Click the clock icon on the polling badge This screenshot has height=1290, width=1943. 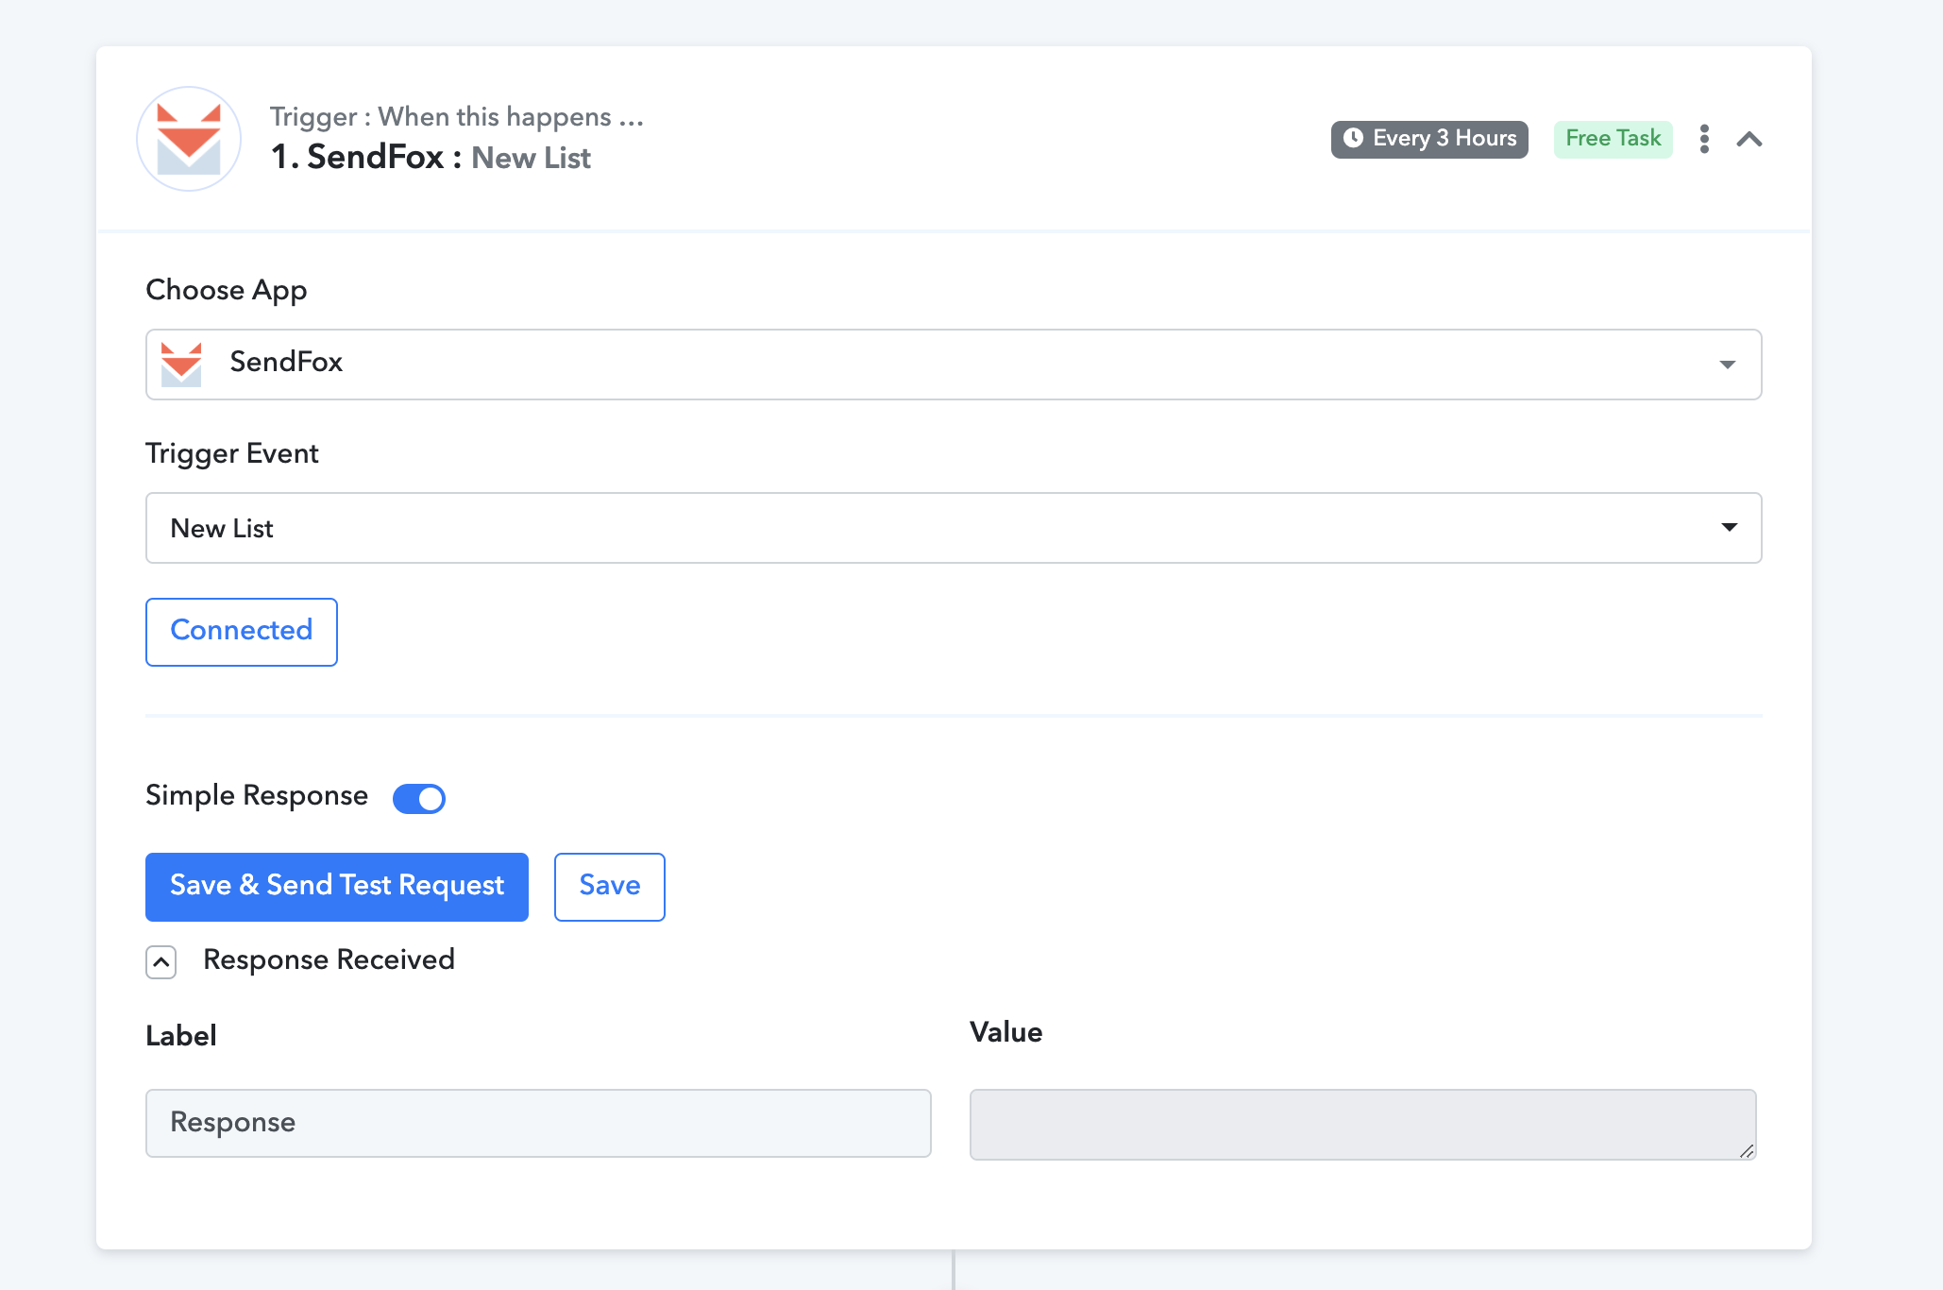[x=1353, y=138]
